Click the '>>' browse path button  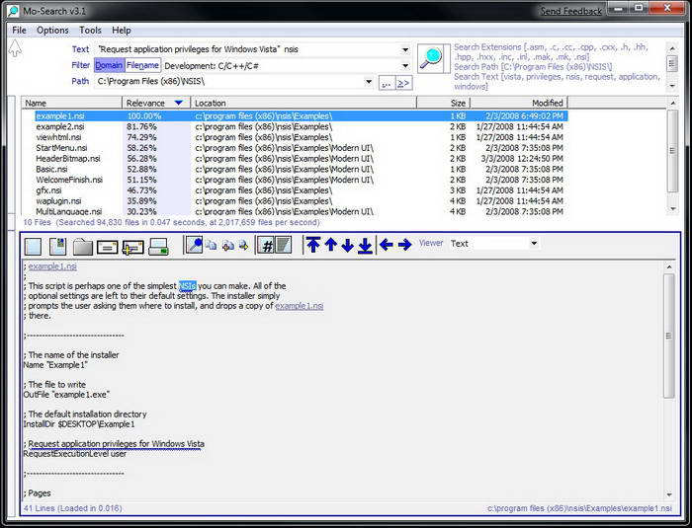click(403, 83)
